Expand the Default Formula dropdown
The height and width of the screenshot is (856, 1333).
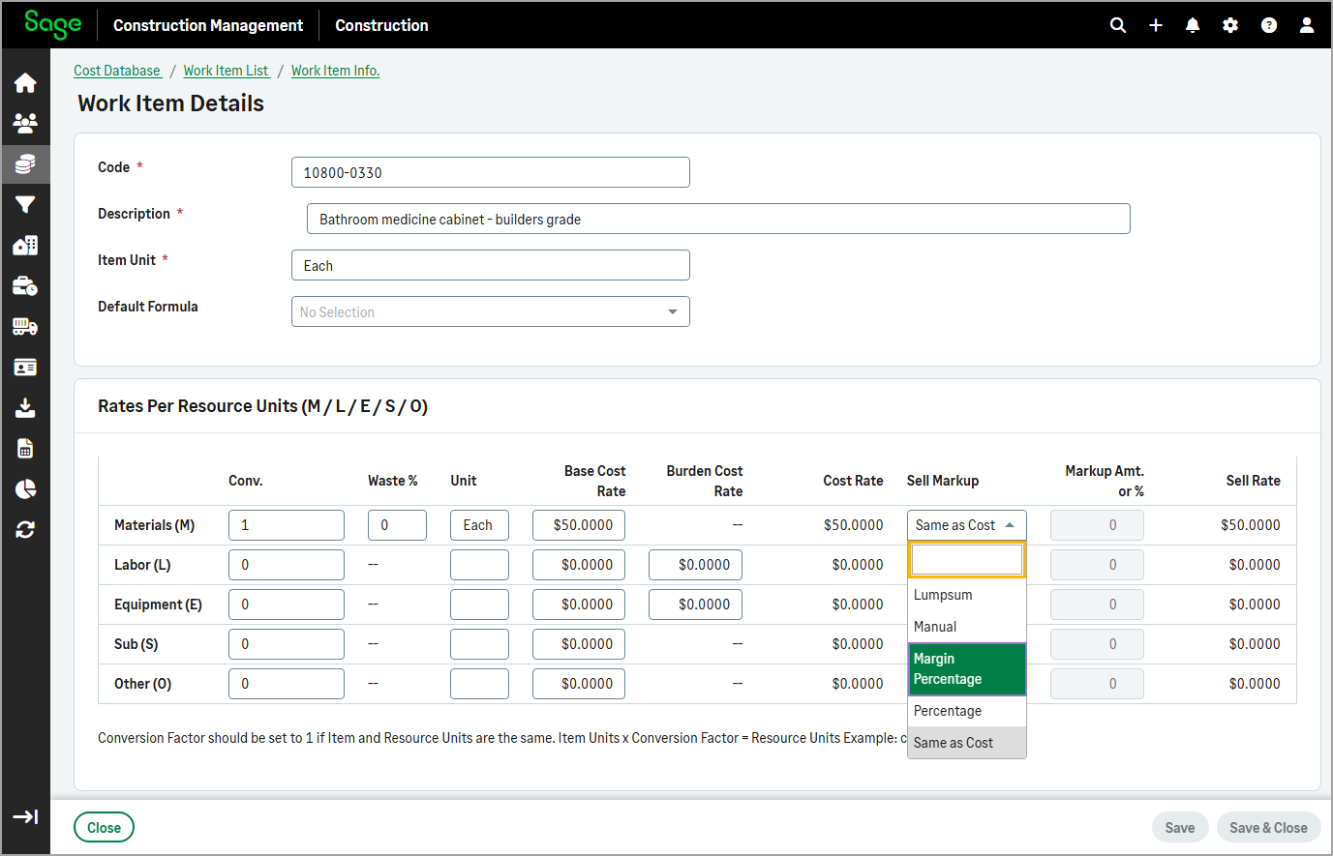click(x=490, y=312)
